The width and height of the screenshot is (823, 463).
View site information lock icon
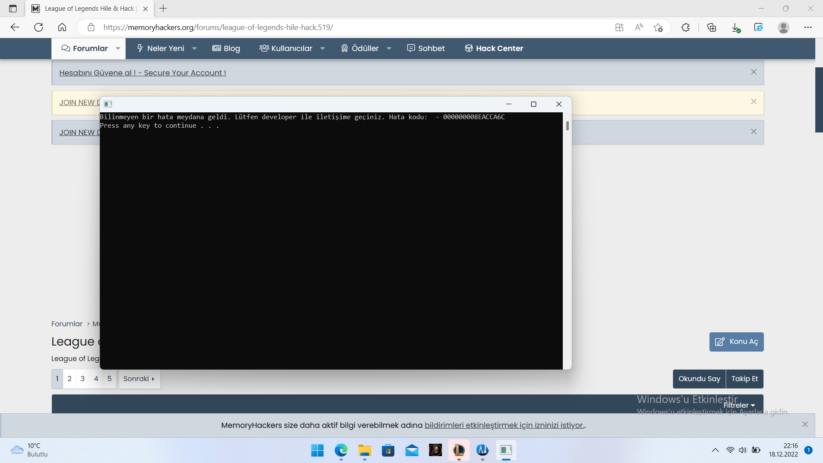(91, 27)
